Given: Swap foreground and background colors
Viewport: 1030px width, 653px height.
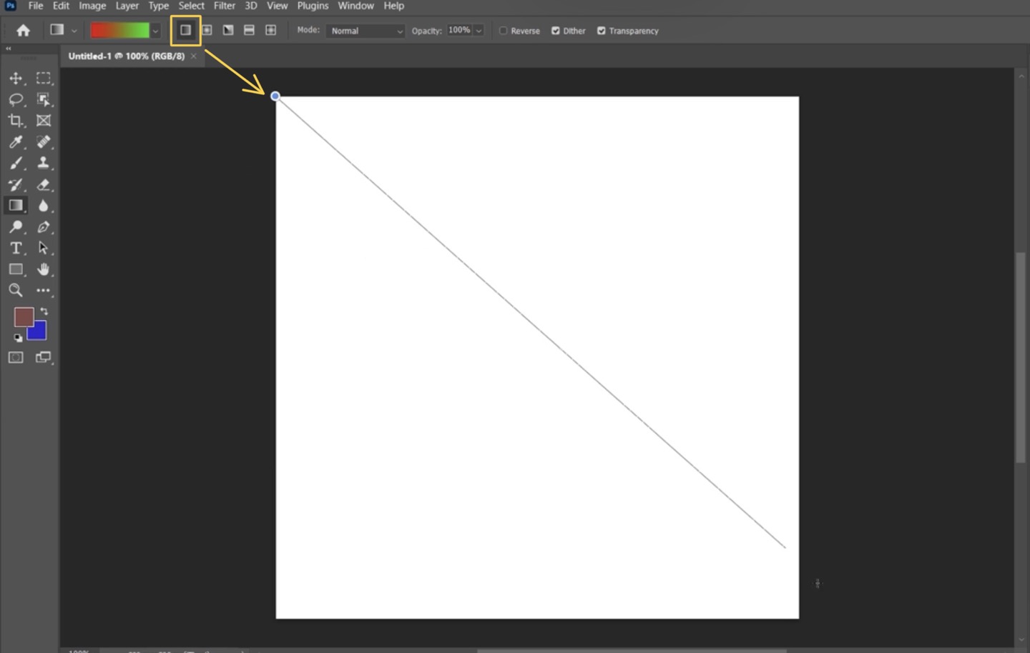Looking at the screenshot, I should click(x=44, y=311).
